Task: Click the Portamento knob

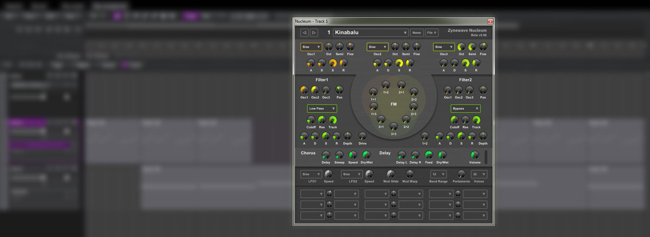Action: (461, 174)
